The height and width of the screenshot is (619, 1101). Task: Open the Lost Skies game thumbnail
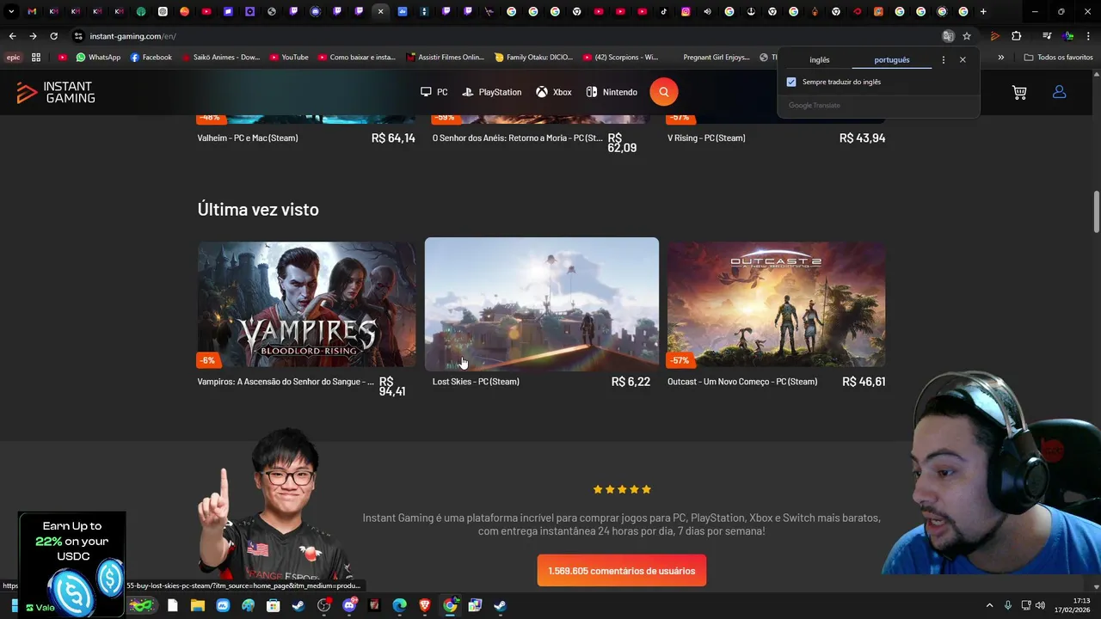coord(542,304)
